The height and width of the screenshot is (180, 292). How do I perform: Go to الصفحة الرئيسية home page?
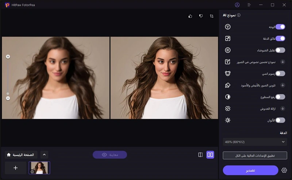[21, 155]
